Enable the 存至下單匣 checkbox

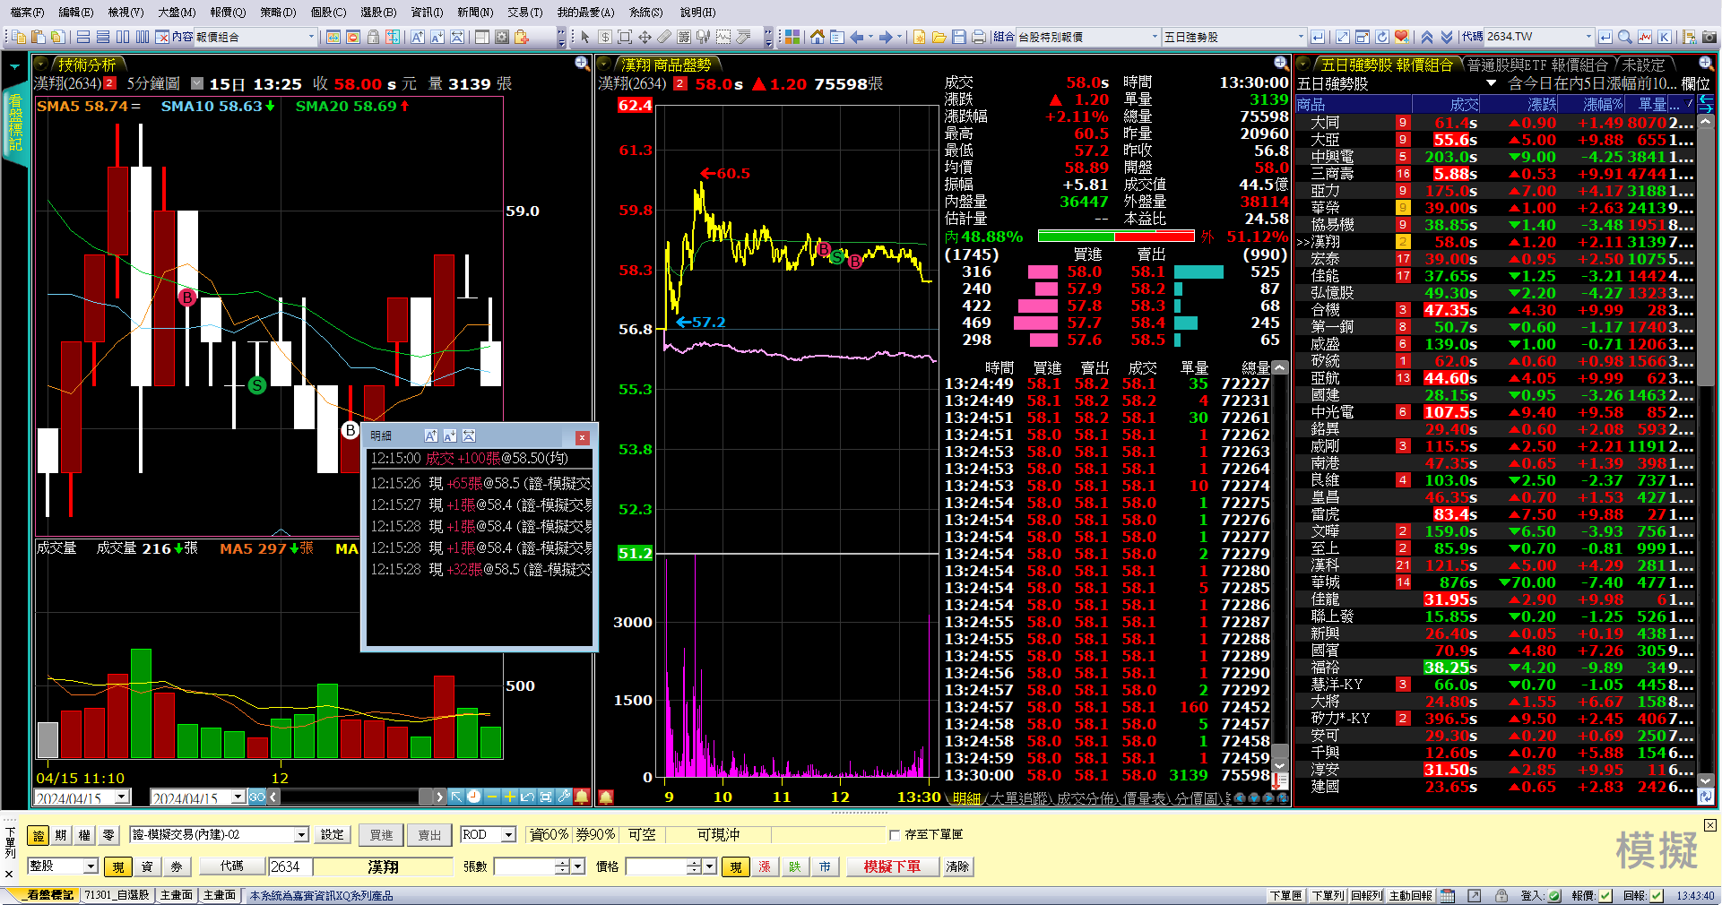(894, 835)
